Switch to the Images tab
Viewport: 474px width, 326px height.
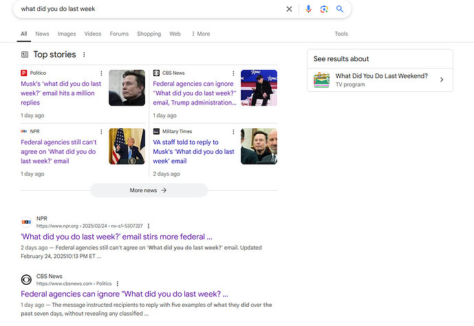pyautogui.click(x=67, y=34)
